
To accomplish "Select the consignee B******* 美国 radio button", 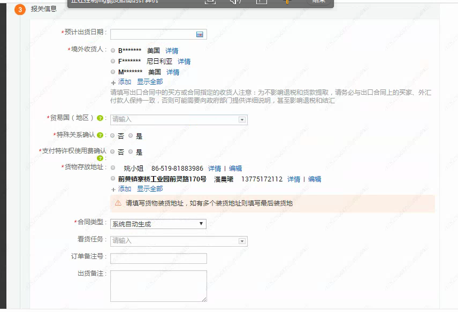I will (113, 51).
